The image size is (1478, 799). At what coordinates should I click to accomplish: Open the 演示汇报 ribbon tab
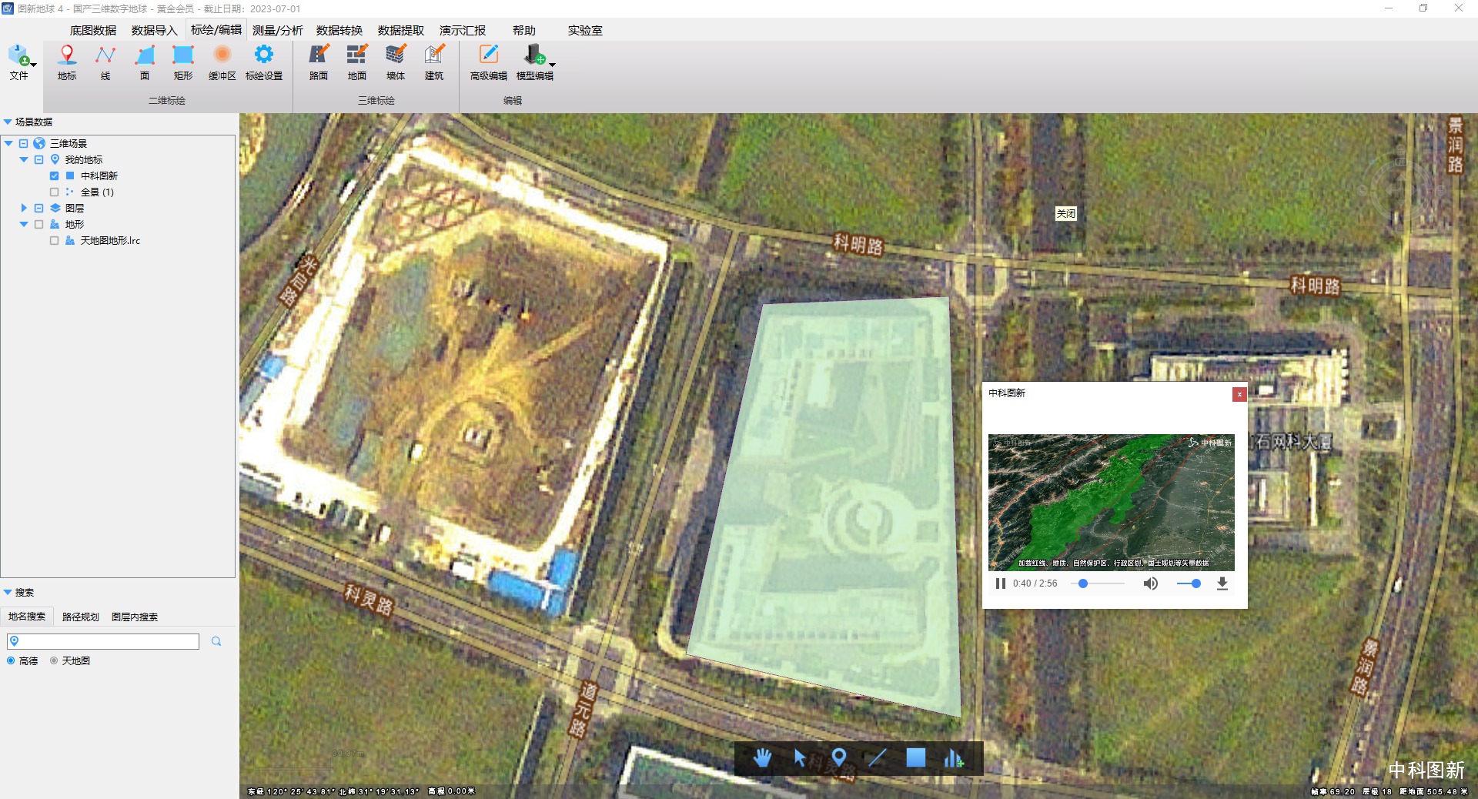click(x=463, y=30)
